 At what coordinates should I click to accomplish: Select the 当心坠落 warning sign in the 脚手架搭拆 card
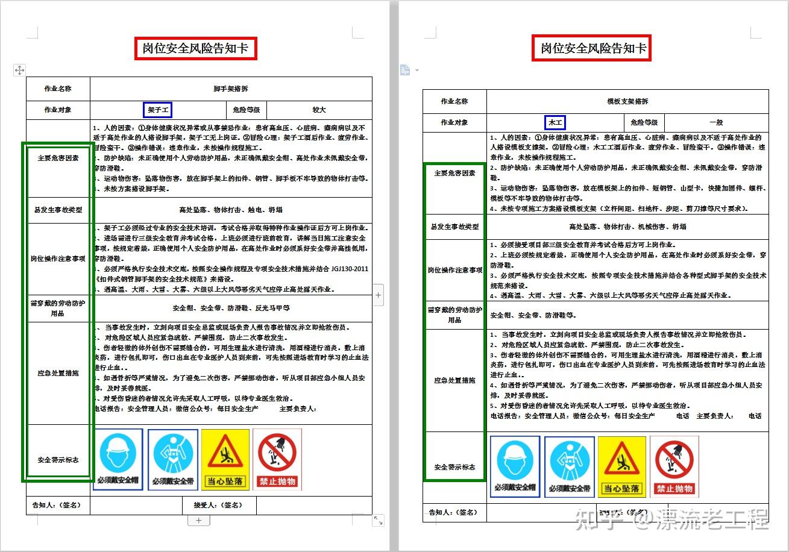click(225, 459)
